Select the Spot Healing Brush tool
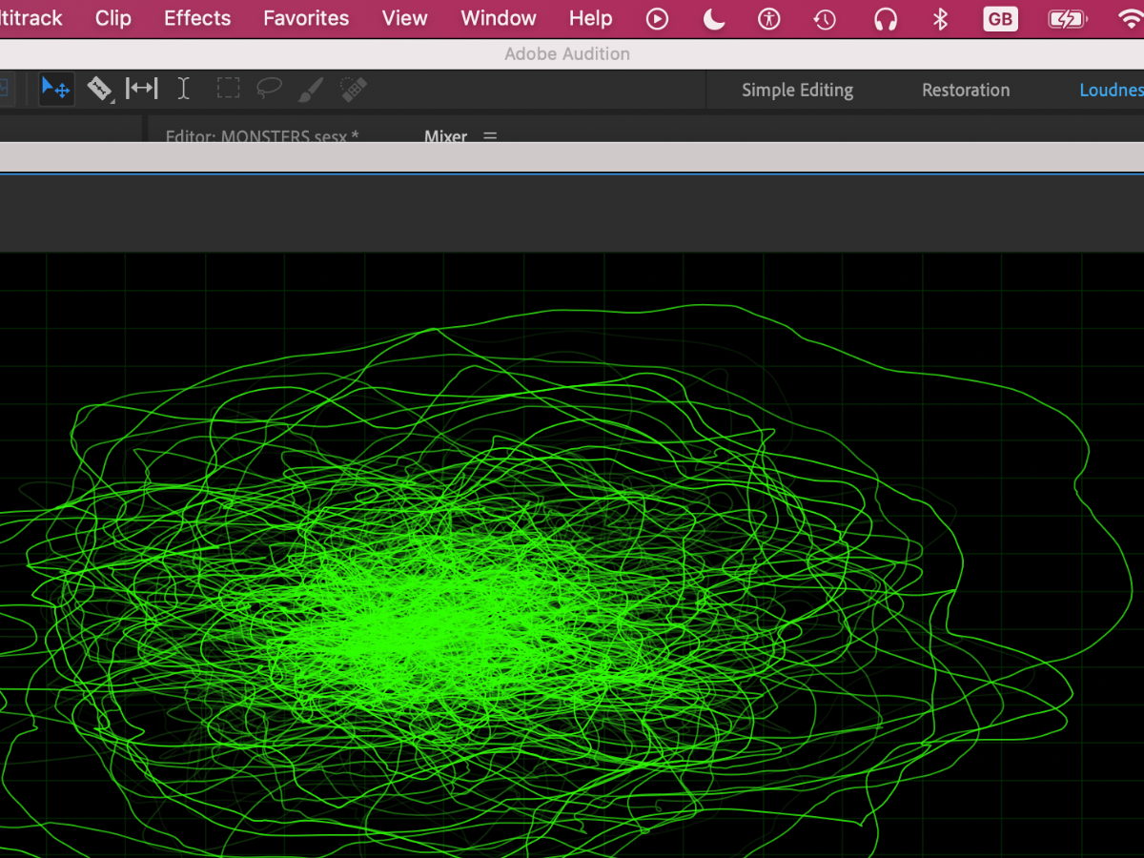 point(353,90)
